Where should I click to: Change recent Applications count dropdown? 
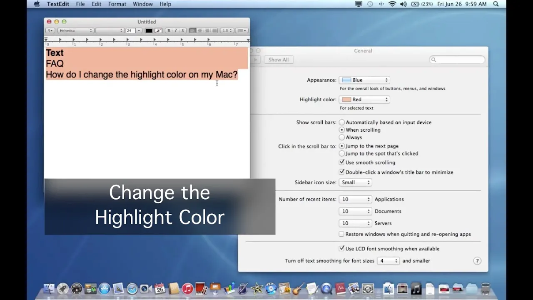pyautogui.click(x=355, y=200)
